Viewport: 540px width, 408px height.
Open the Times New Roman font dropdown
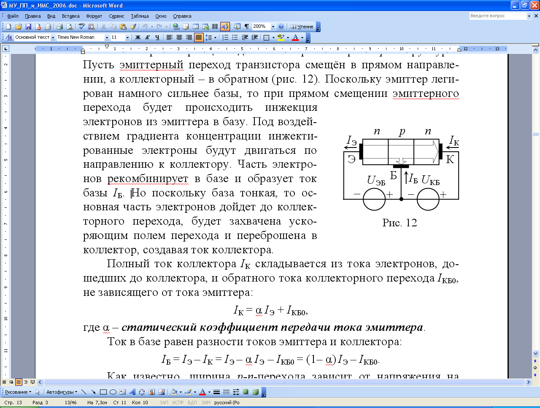tap(107, 38)
